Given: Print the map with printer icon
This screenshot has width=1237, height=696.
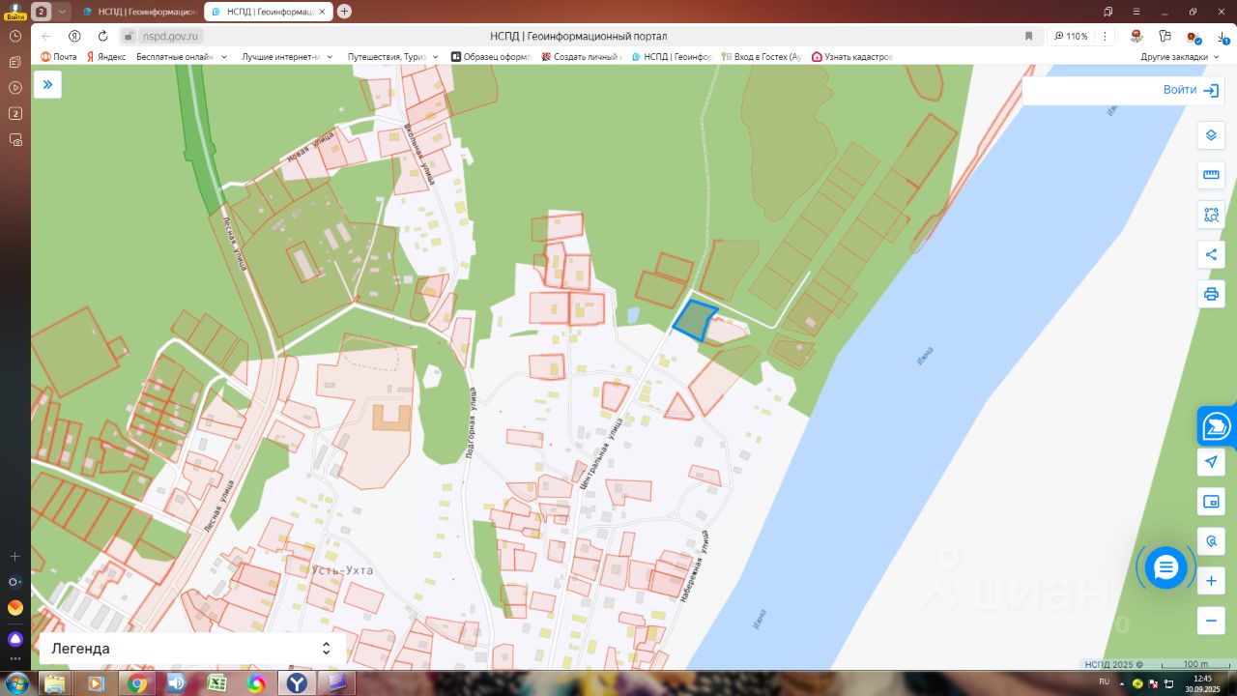Looking at the screenshot, I should click(1211, 294).
